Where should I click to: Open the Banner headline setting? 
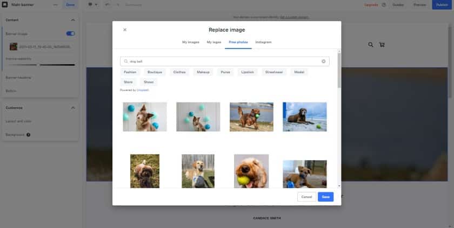18,78
